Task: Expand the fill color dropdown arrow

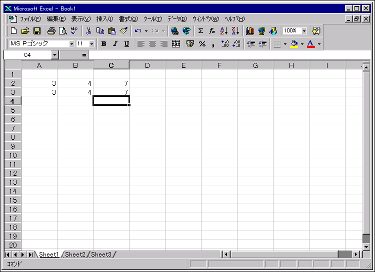Action: pos(302,44)
